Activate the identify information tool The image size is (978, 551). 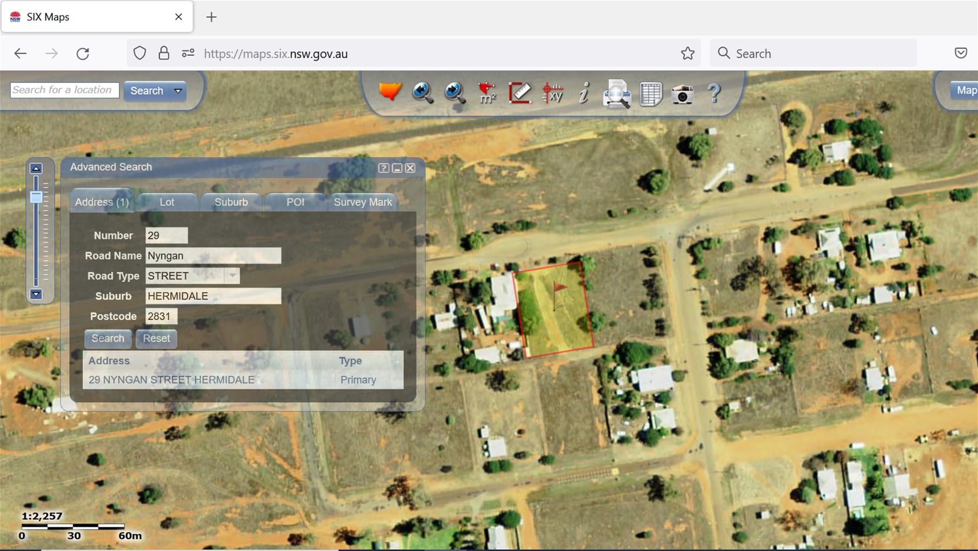click(584, 93)
